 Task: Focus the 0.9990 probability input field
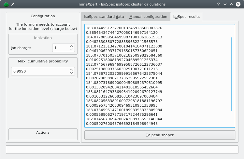[x=39, y=71]
